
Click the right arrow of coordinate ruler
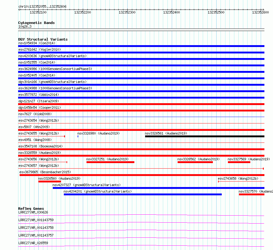click(263, 10)
